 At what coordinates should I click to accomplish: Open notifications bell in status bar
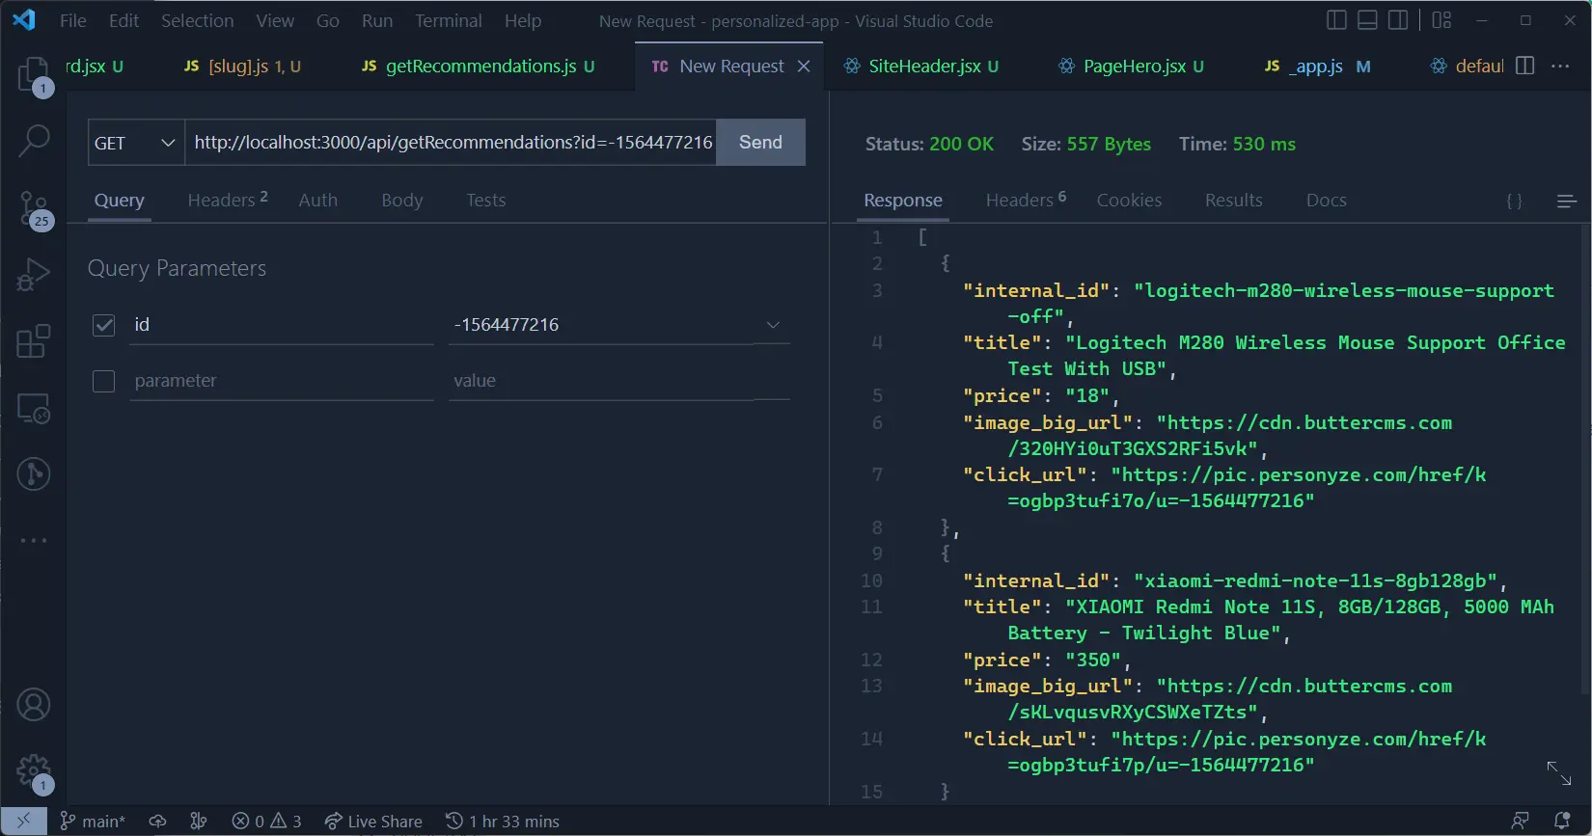pyautogui.click(x=1562, y=822)
